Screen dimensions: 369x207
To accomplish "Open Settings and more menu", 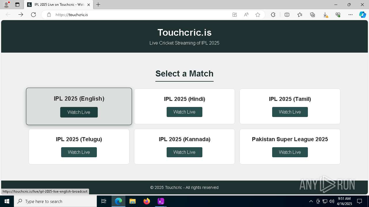I will (x=351, y=15).
